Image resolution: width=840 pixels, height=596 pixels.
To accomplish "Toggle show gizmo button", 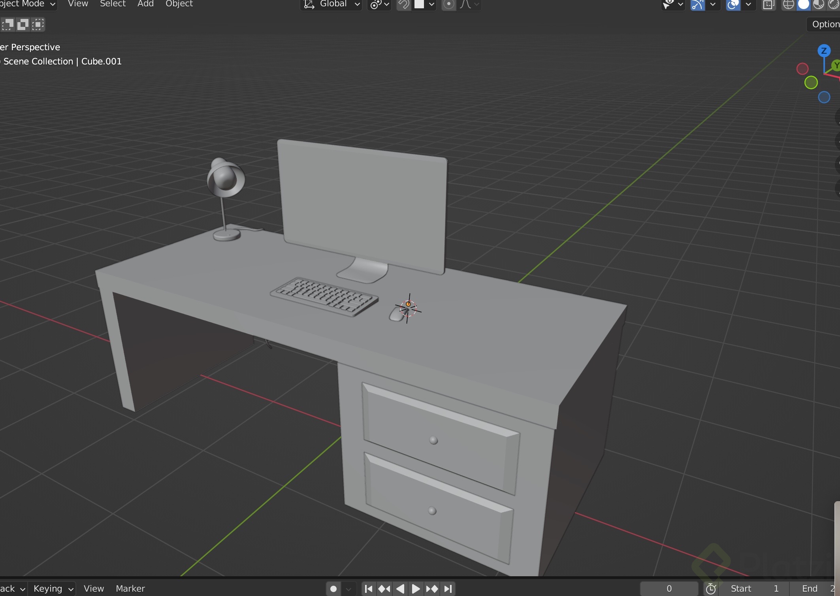I will [697, 4].
